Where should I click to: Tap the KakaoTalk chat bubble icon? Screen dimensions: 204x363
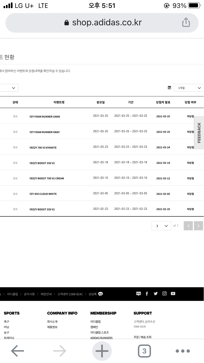(x=100, y=294)
